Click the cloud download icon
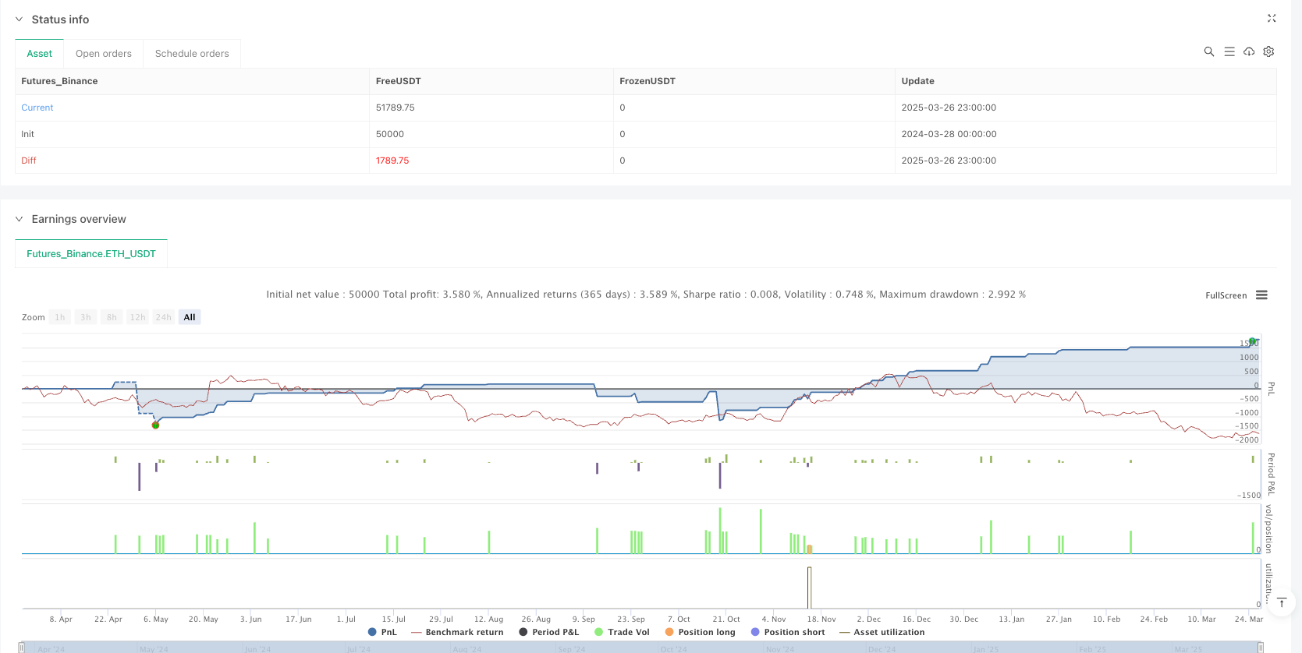 click(1249, 51)
